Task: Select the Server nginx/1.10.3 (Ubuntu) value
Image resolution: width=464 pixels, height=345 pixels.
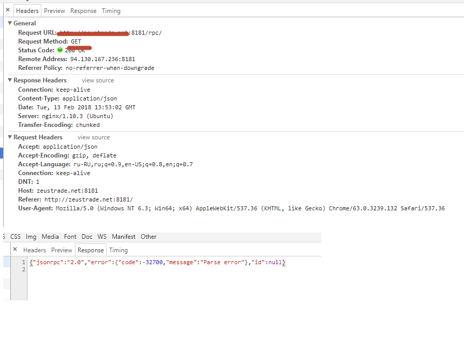Action: point(78,116)
